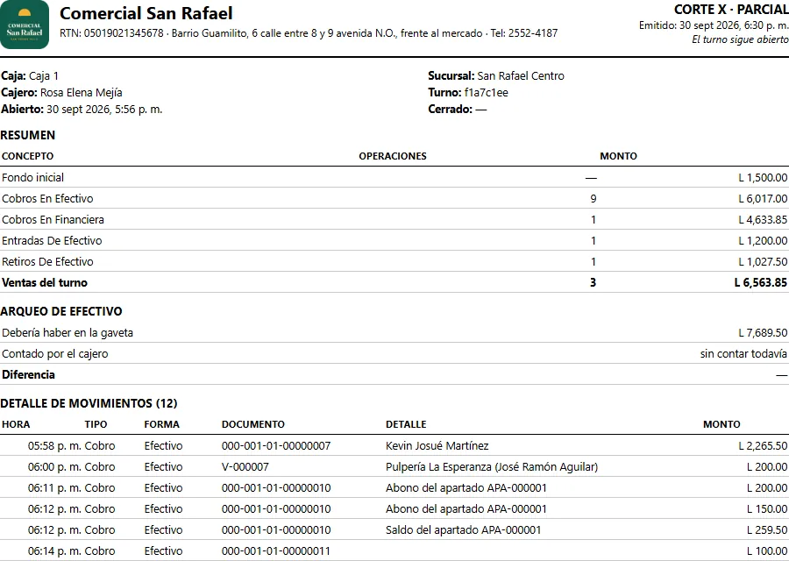Viewport: 789px width, 561px height.
Task: Select the "Abierto" opening time line
Action: coord(82,110)
